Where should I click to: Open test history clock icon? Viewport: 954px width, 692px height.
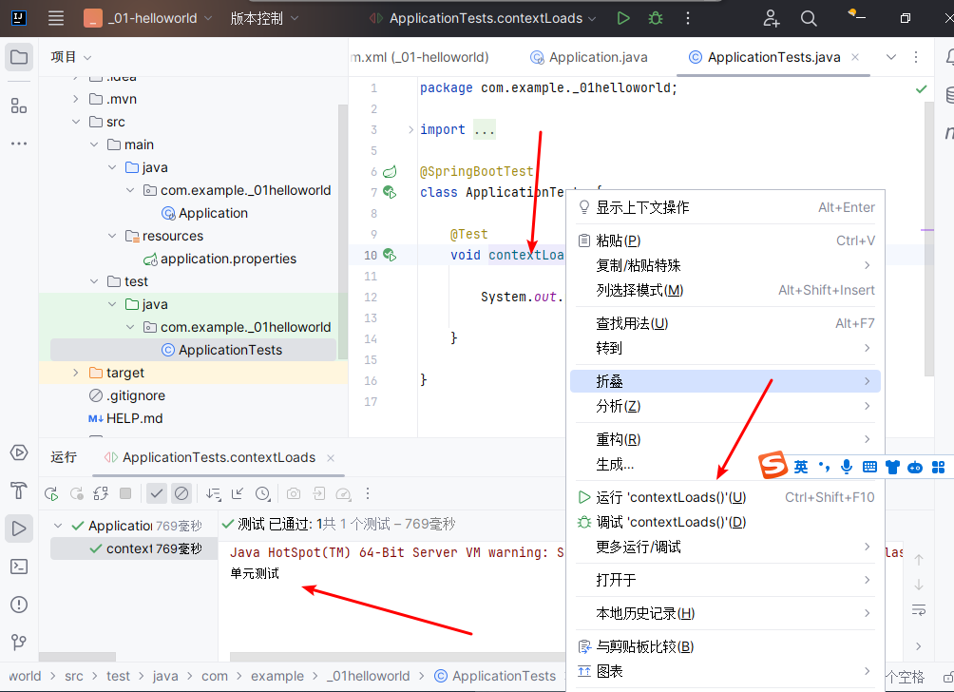(263, 493)
